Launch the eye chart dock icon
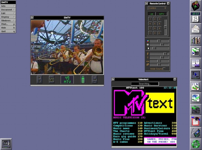Viewport: 202px width, 150px height. (196, 121)
